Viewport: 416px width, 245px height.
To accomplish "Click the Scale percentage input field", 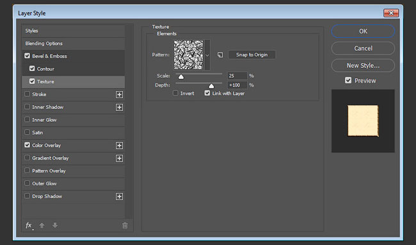I will click(x=237, y=76).
